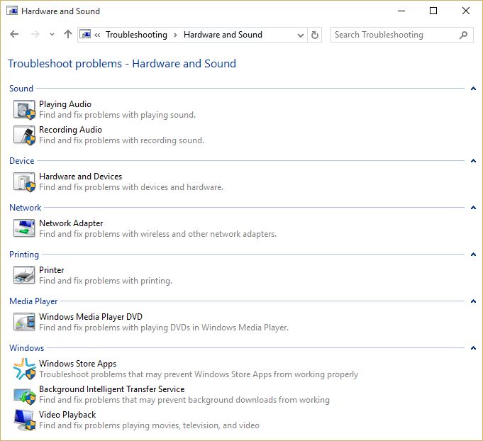483x441 pixels.
Task: Open the Playing Audio troubleshooter icon
Action: point(24,110)
